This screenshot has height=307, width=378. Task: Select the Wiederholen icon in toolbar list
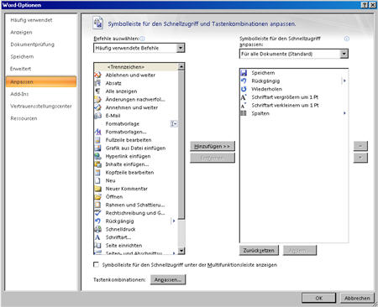(244, 89)
